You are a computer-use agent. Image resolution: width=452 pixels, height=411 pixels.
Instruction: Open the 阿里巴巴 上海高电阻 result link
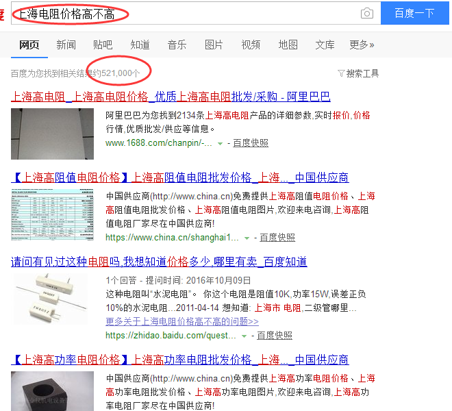171,97
